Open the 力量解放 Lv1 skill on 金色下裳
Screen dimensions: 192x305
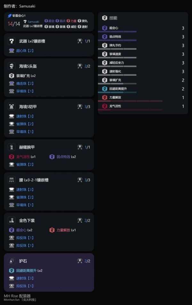click(63, 230)
